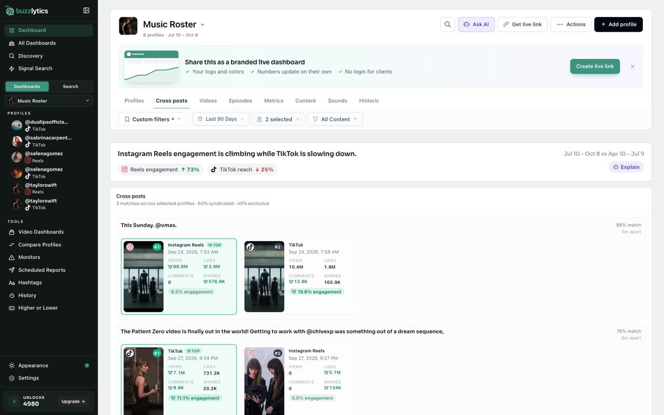The height and width of the screenshot is (415, 664).
Task: Click the Settings gear icon
Action: pyautogui.click(x=12, y=378)
